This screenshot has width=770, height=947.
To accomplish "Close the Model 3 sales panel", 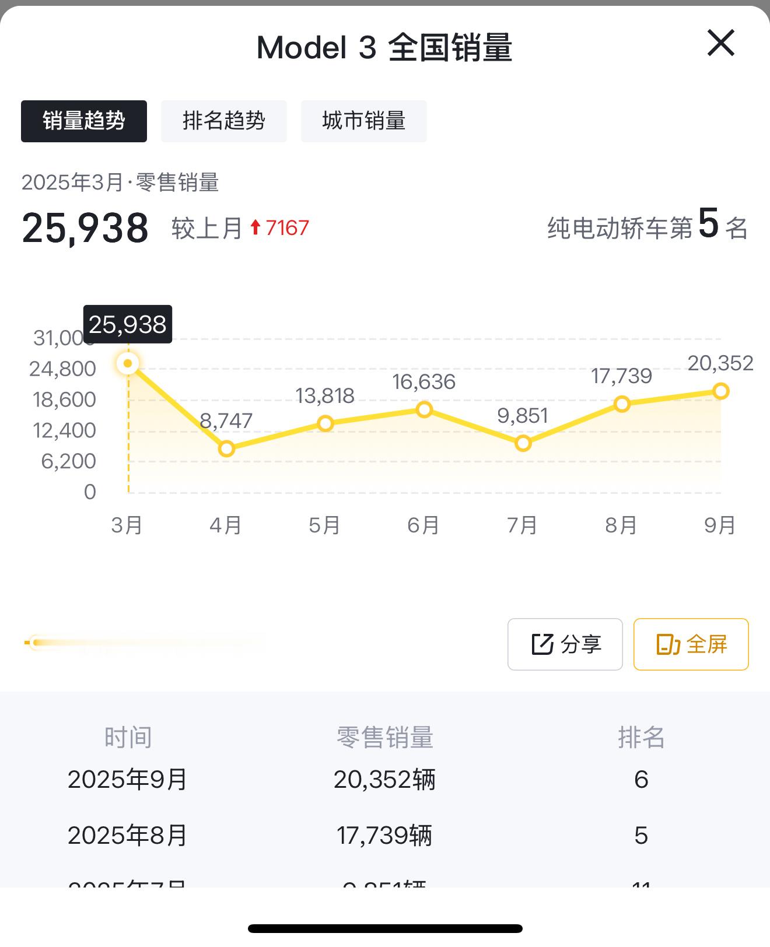I will [721, 43].
